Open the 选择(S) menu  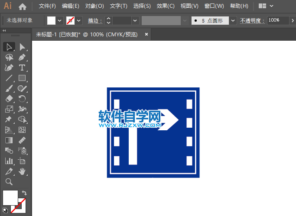(x=142, y=6)
